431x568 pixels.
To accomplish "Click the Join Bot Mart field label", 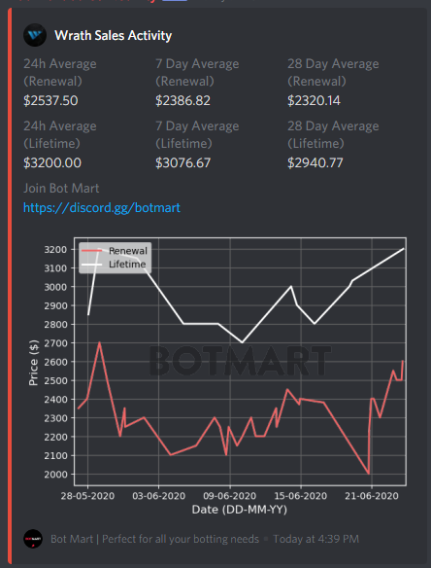I will (x=61, y=189).
